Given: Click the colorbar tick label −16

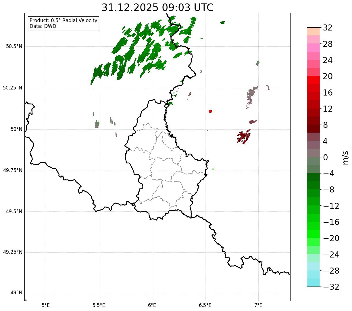Looking at the screenshot, I should [331, 222].
